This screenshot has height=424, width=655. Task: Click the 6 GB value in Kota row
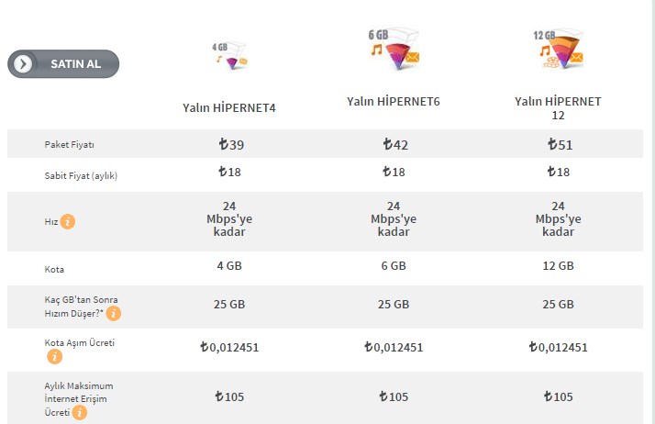394,266
